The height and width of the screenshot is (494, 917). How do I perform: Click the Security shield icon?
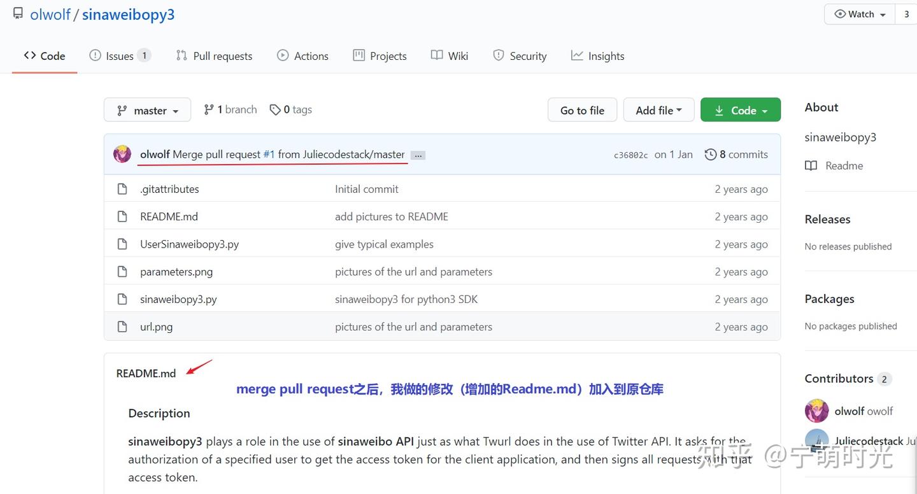tap(499, 55)
